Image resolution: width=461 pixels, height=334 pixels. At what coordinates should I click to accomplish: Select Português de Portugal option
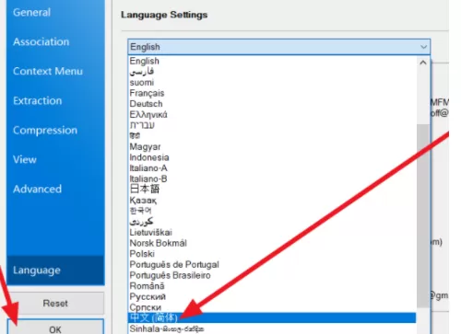[x=272, y=264]
